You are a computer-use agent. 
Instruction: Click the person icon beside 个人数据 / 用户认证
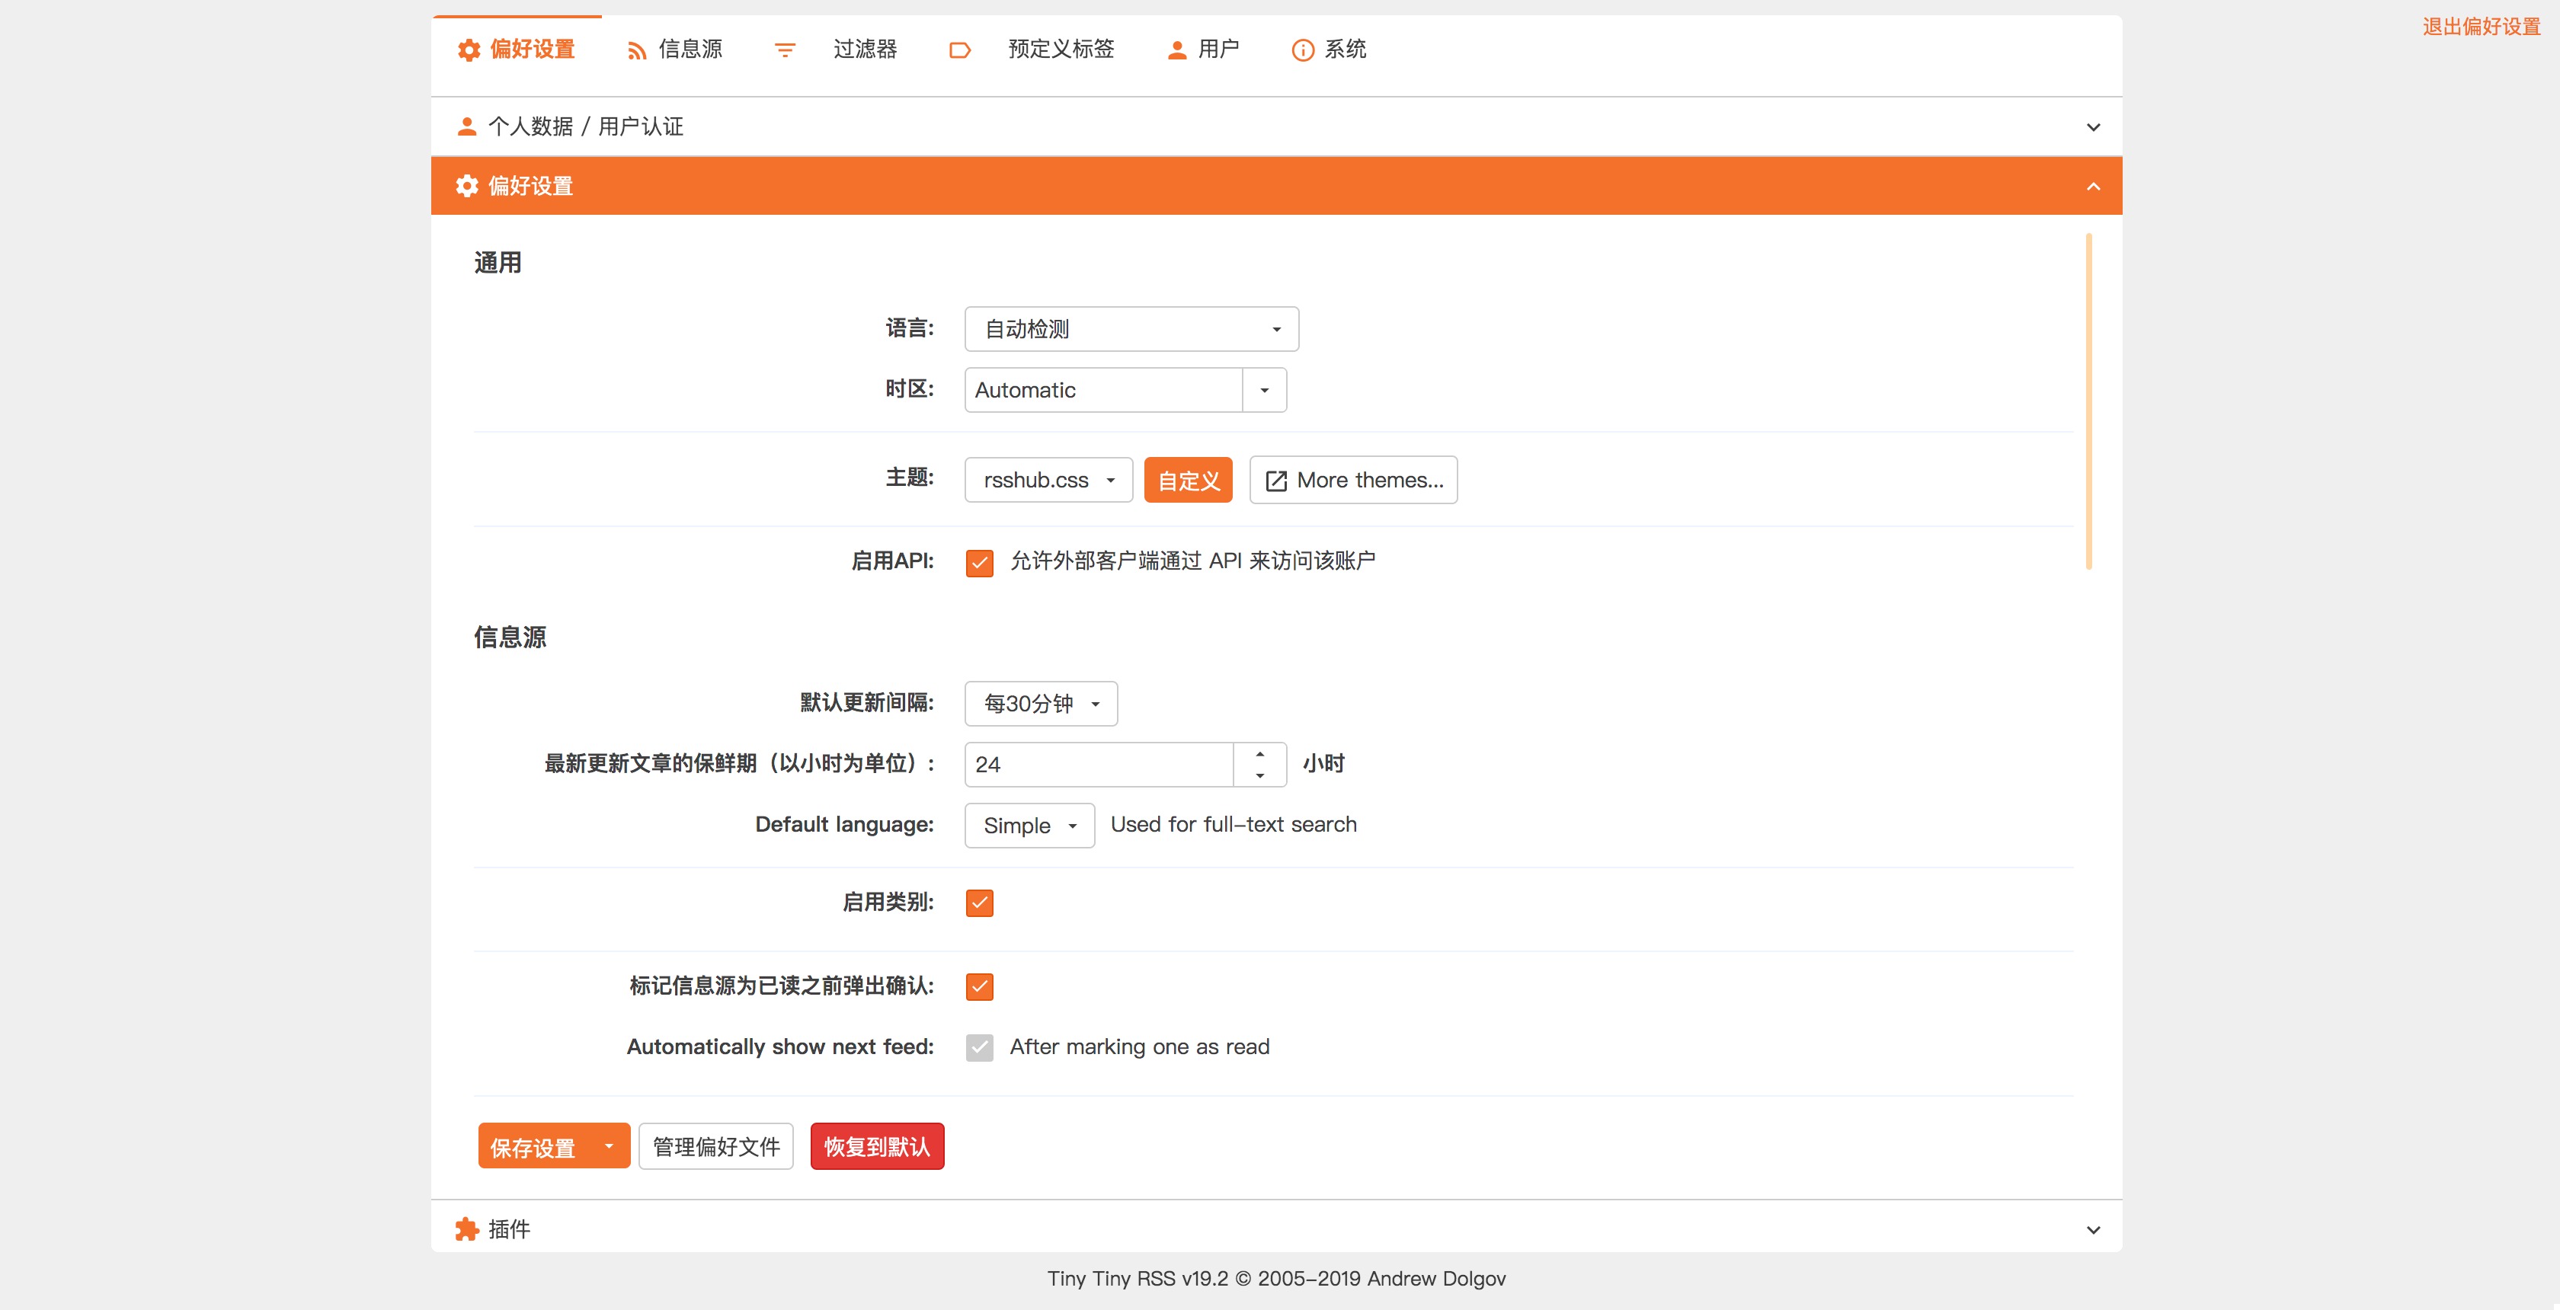(x=466, y=126)
